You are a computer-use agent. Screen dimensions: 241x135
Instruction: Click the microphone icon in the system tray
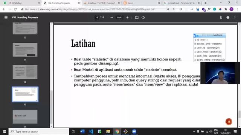(x=198, y=132)
